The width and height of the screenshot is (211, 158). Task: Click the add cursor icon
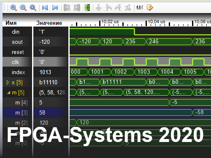pos(98,8)
